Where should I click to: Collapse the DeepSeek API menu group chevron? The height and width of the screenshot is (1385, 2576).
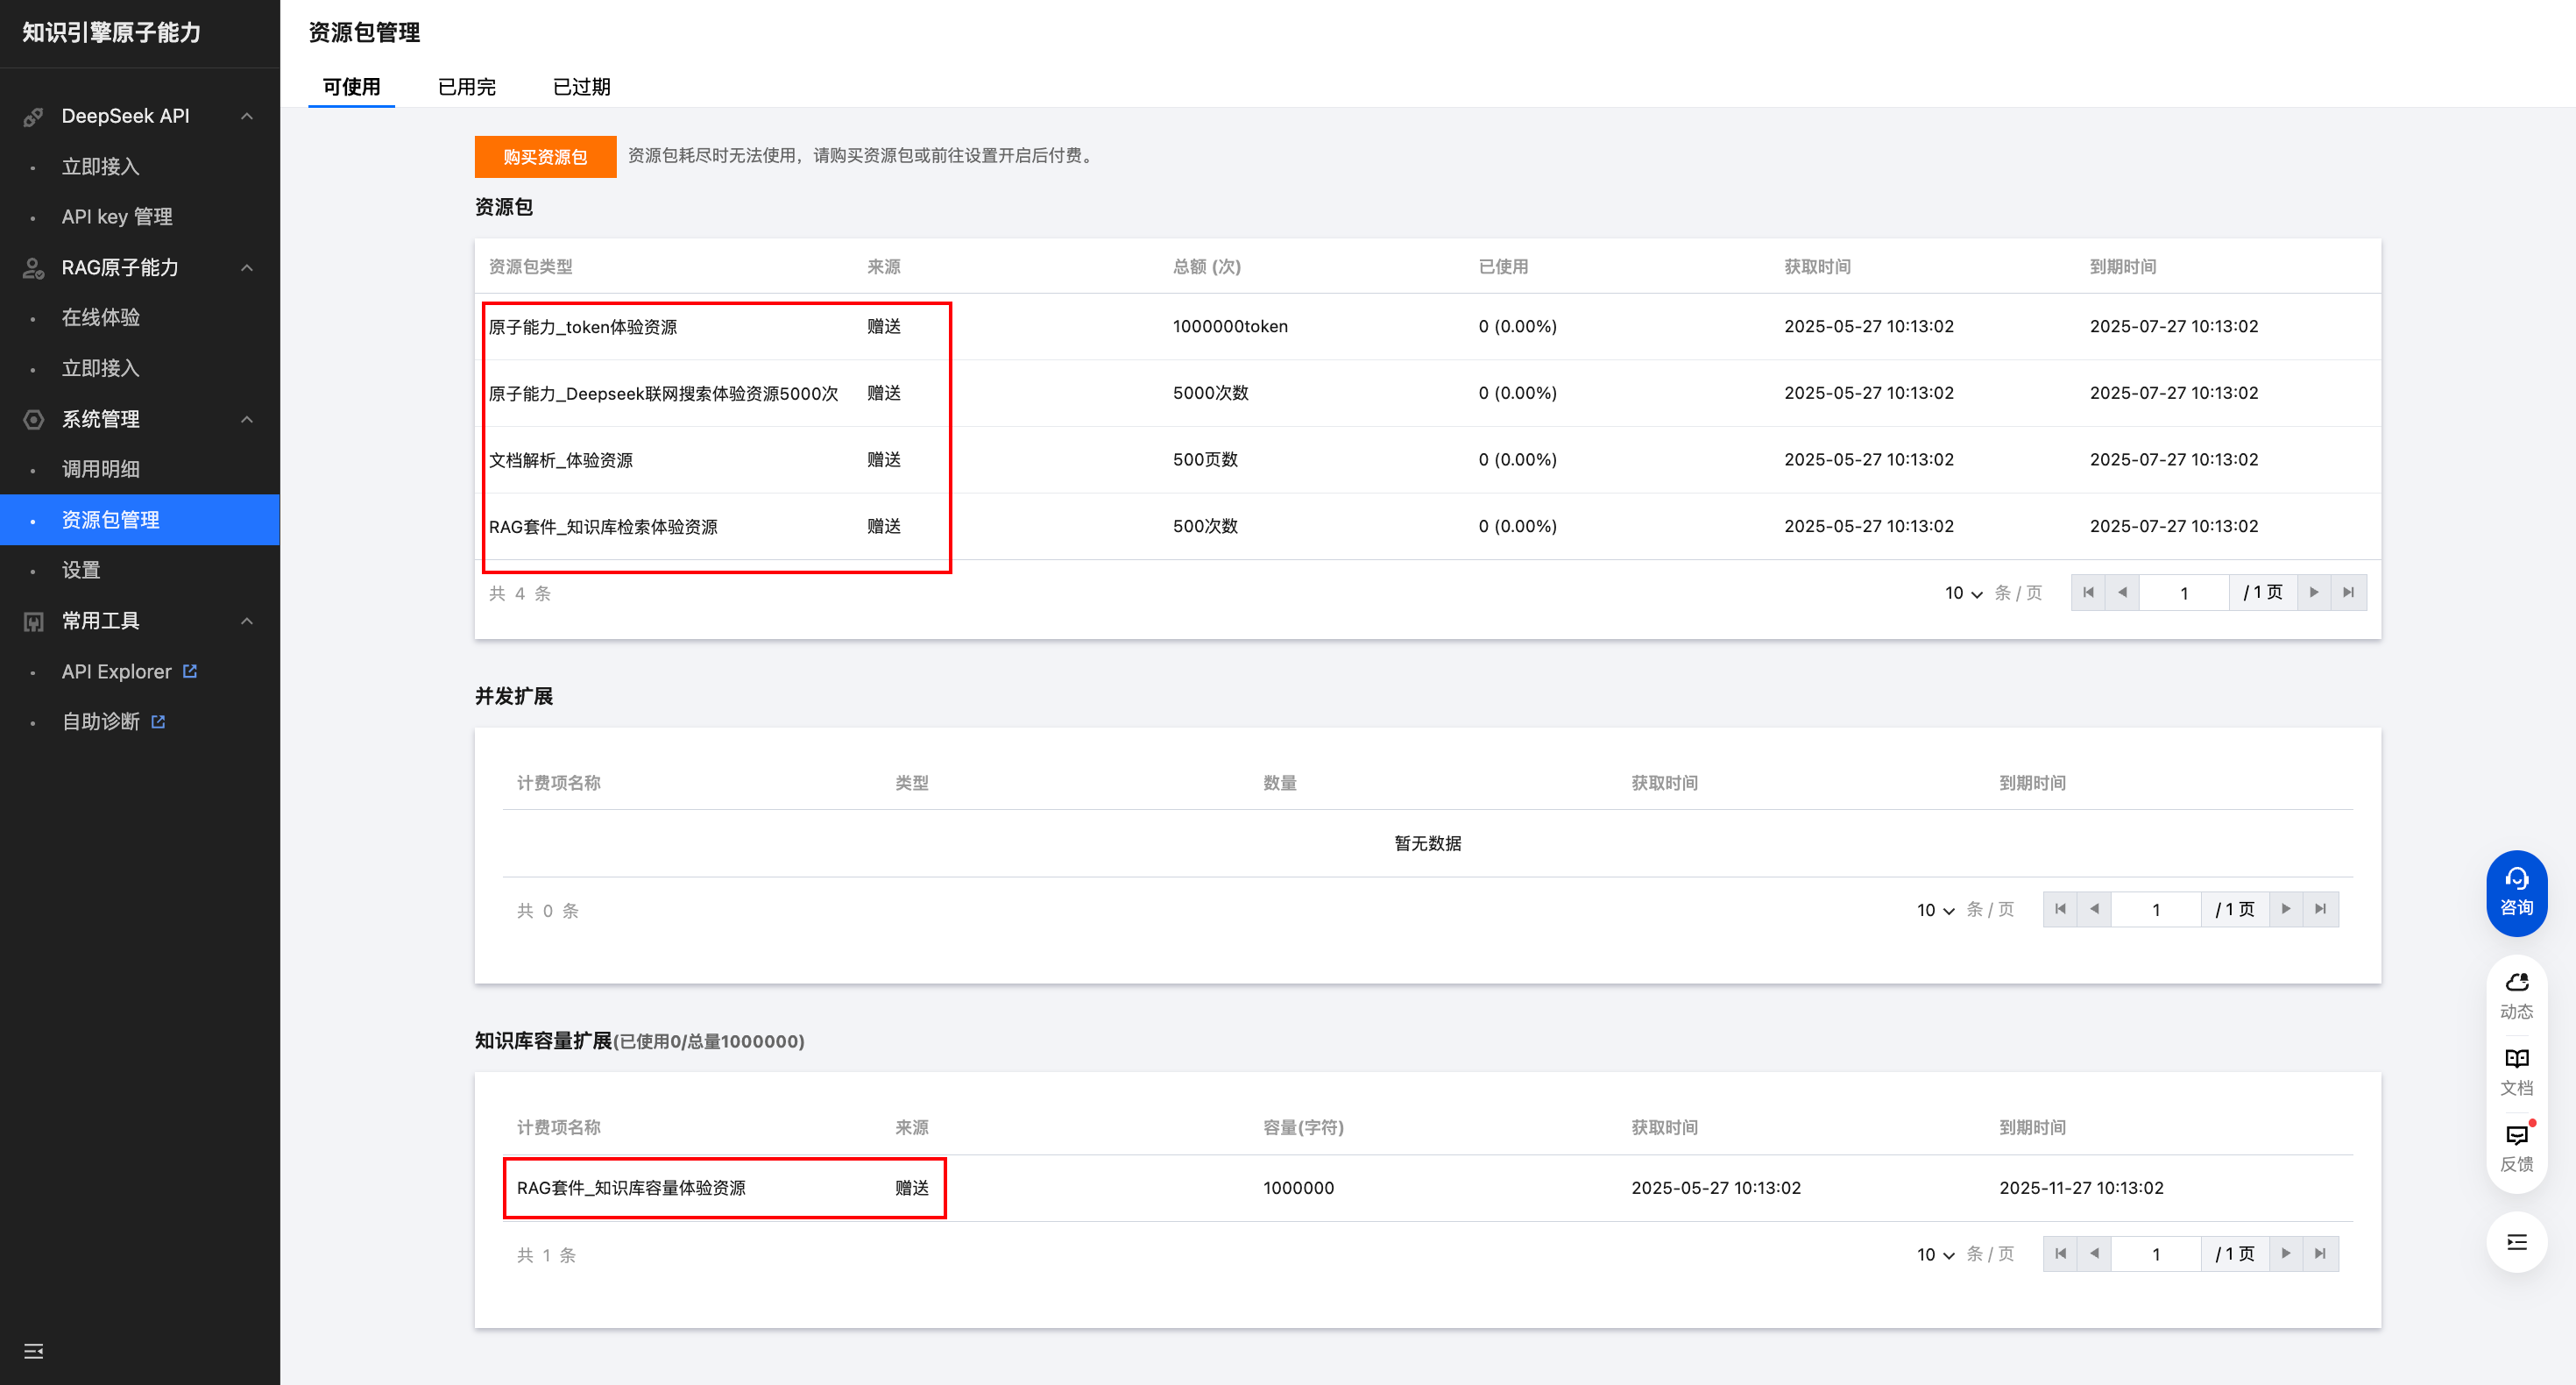tap(247, 116)
